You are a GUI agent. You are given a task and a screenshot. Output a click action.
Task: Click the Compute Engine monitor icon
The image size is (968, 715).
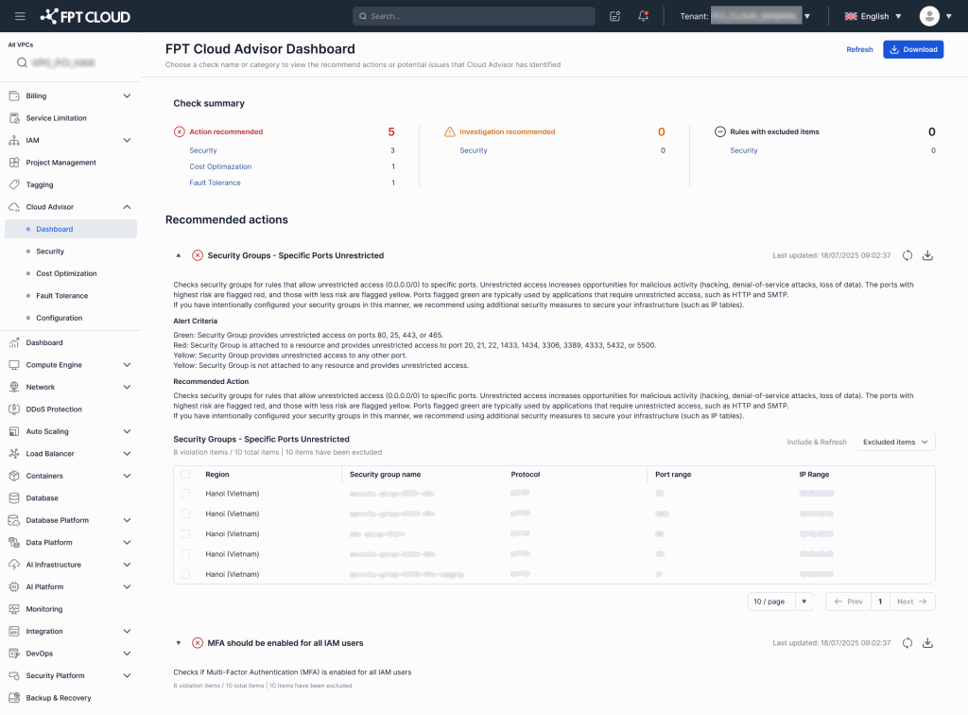14,365
